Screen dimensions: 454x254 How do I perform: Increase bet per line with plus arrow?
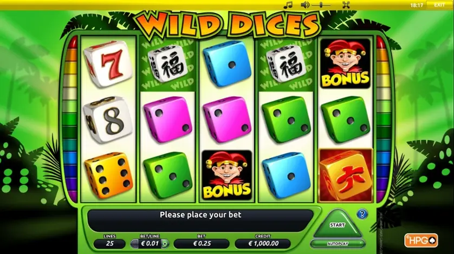pos(165,244)
